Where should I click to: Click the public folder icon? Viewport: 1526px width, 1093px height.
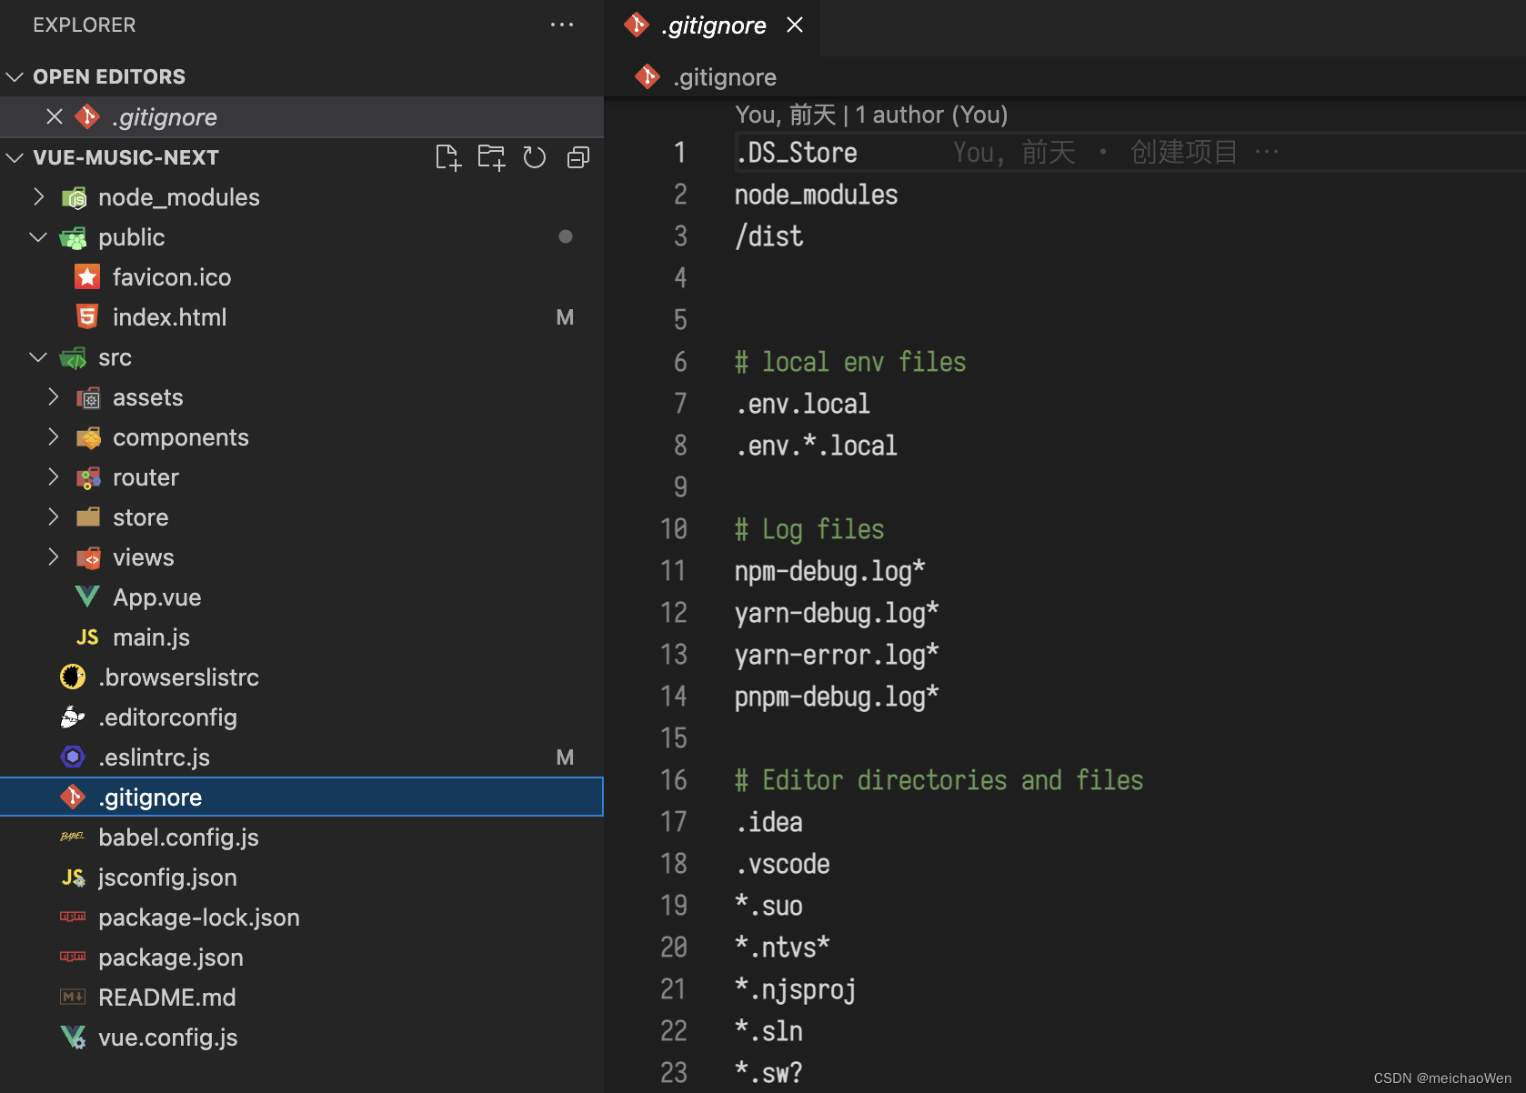(x=73, y=237)
